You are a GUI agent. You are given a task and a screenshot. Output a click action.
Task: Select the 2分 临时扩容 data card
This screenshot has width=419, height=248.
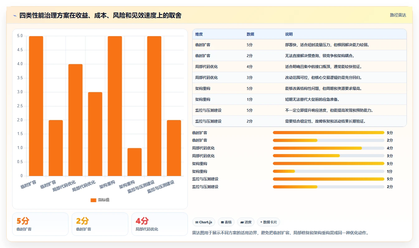click(x=100, y=224)
